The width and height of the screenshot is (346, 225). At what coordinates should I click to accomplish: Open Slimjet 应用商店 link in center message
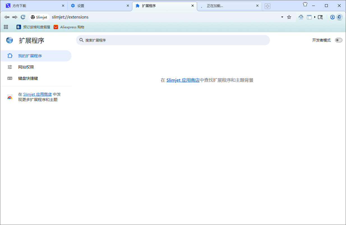(183, 80)
